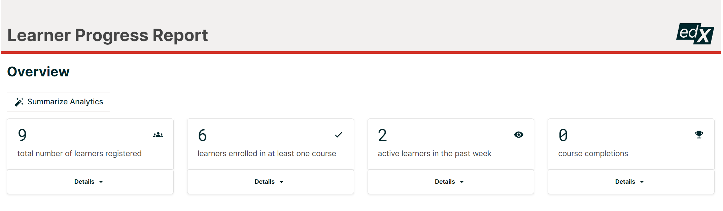Click the edX logo in the header
Image resolution: width=723 pixels, height=211 pixels.
[x=696, y=34]
